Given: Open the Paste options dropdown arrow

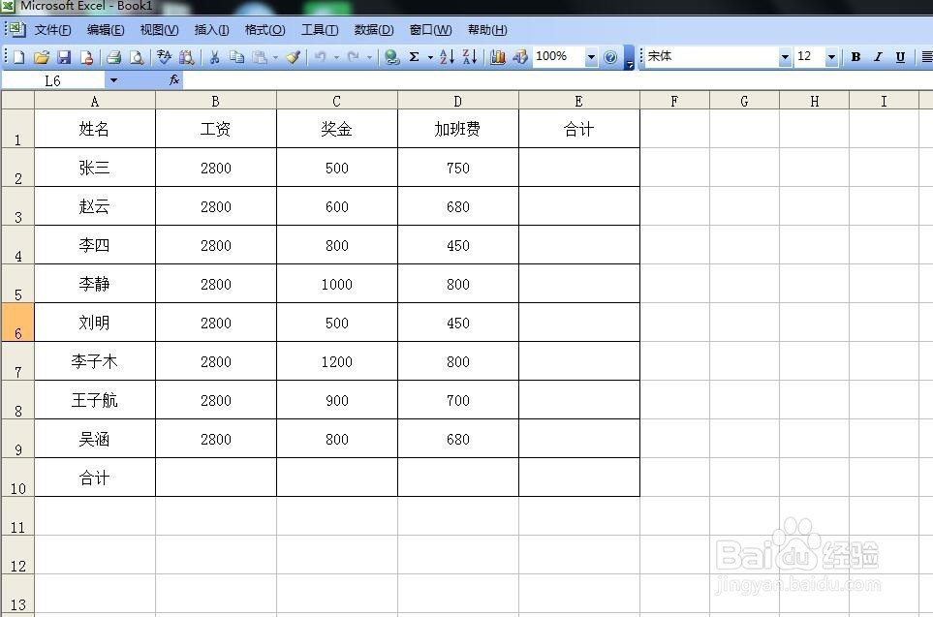Looking at the screenshot, I should point(275,58).
